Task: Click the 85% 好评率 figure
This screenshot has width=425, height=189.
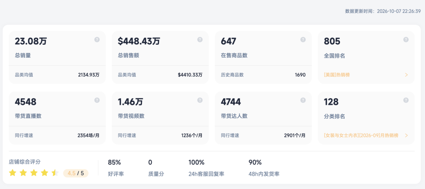Action: pos(115,163)
